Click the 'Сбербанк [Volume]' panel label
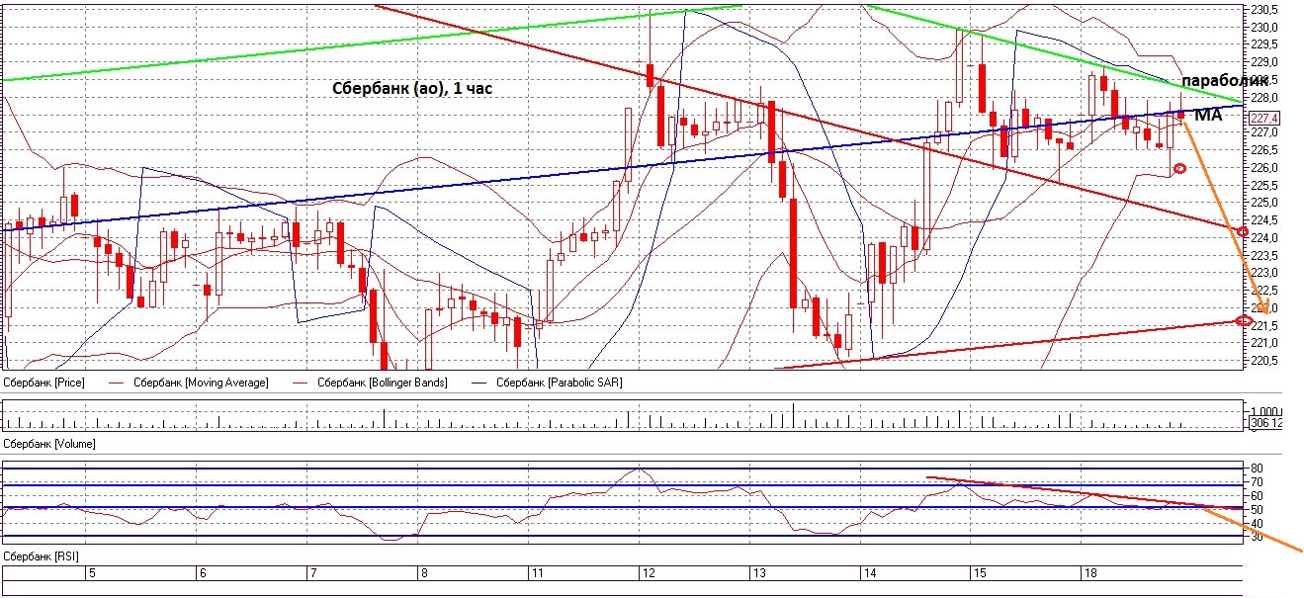1304x598 pixels. [x=50, y=444]
